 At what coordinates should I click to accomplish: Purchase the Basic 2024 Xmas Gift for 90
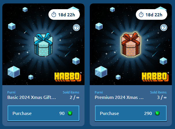click(x=44, y=113)
